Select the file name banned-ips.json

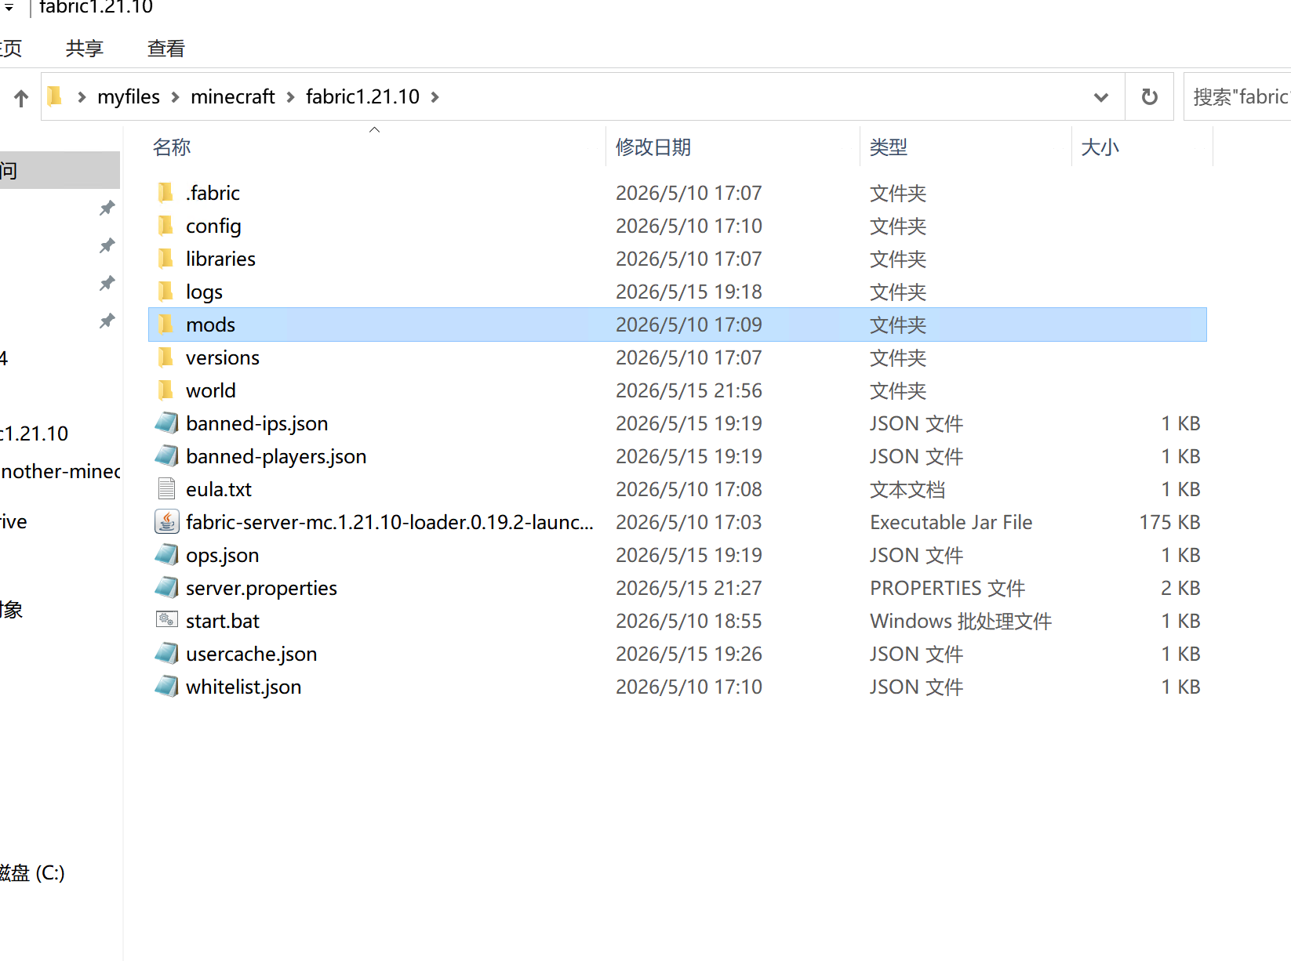pyautogui.click(x=256, y=423)
